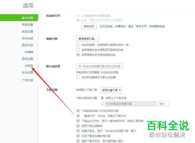Image resolution: width=195 pixels, height=143 pixels.
Task: Open 广告过滤 settings
Action: tap(27, 80)
